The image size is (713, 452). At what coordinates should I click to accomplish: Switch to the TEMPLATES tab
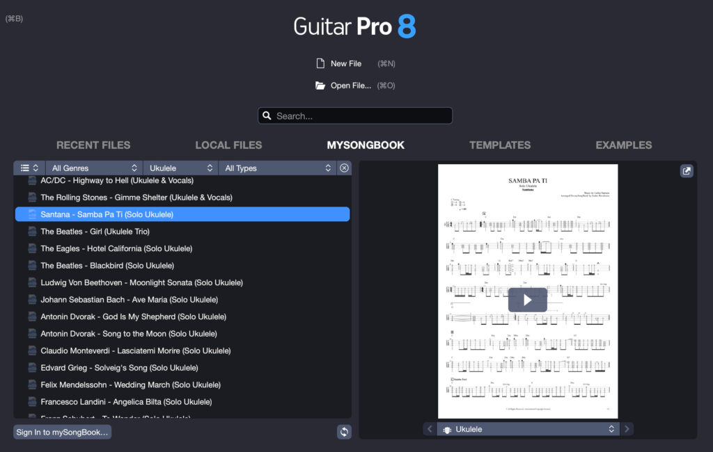point(499,145)
